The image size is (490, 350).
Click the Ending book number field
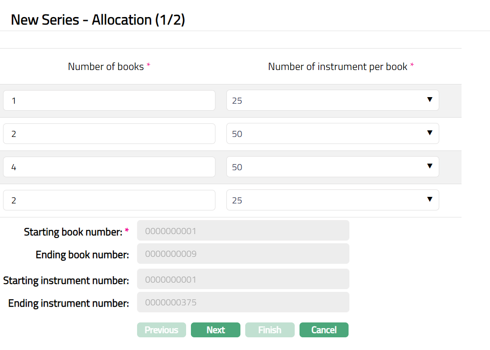pyautogui.click(x=243, y=254)
